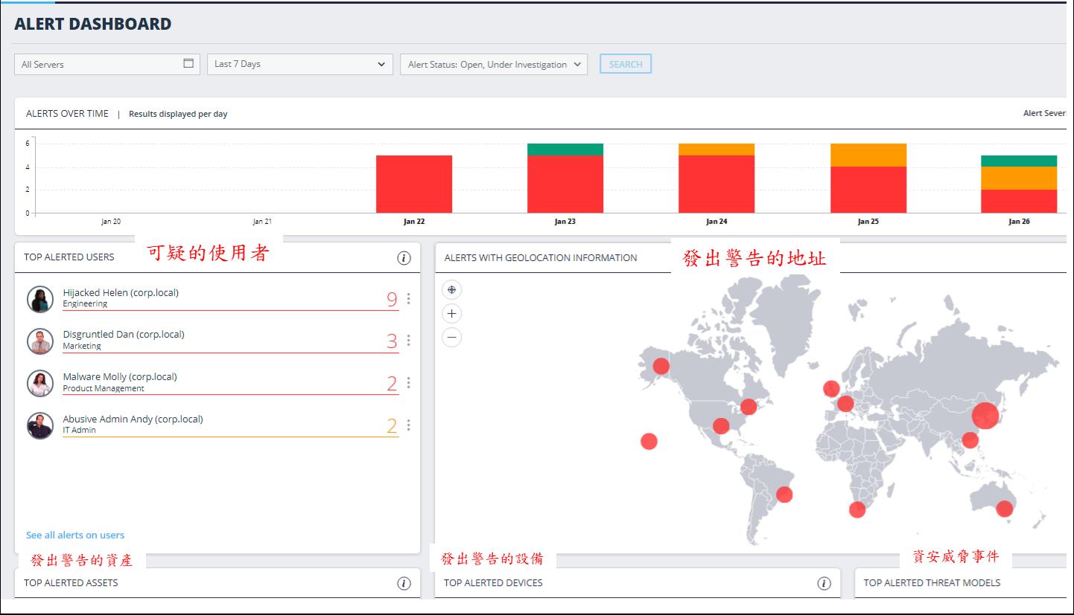Click the large alert dot over East Asia

[x=985, y=416]
